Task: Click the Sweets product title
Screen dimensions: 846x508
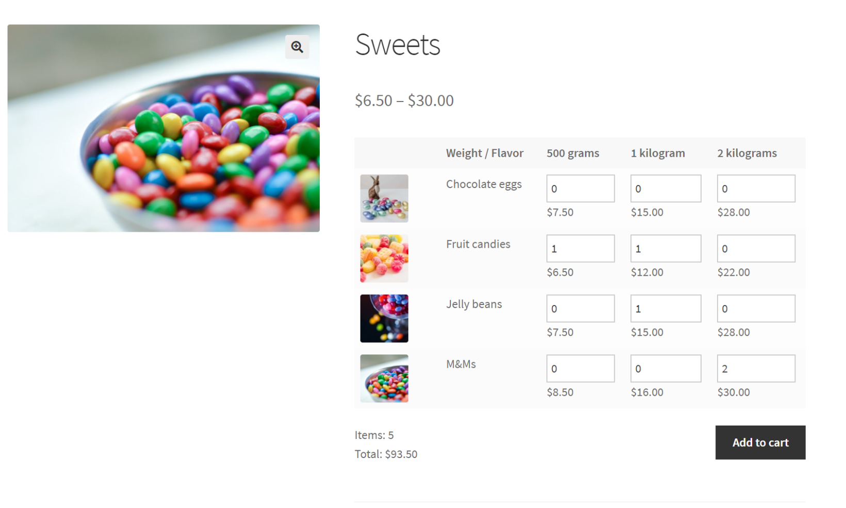Action: point(397,44)
